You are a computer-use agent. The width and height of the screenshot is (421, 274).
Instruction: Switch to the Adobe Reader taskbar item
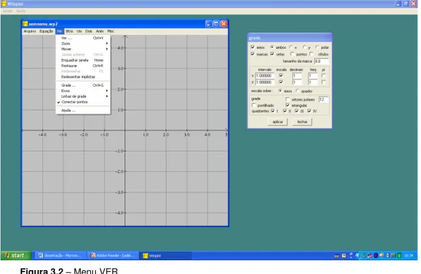[113, 256]
